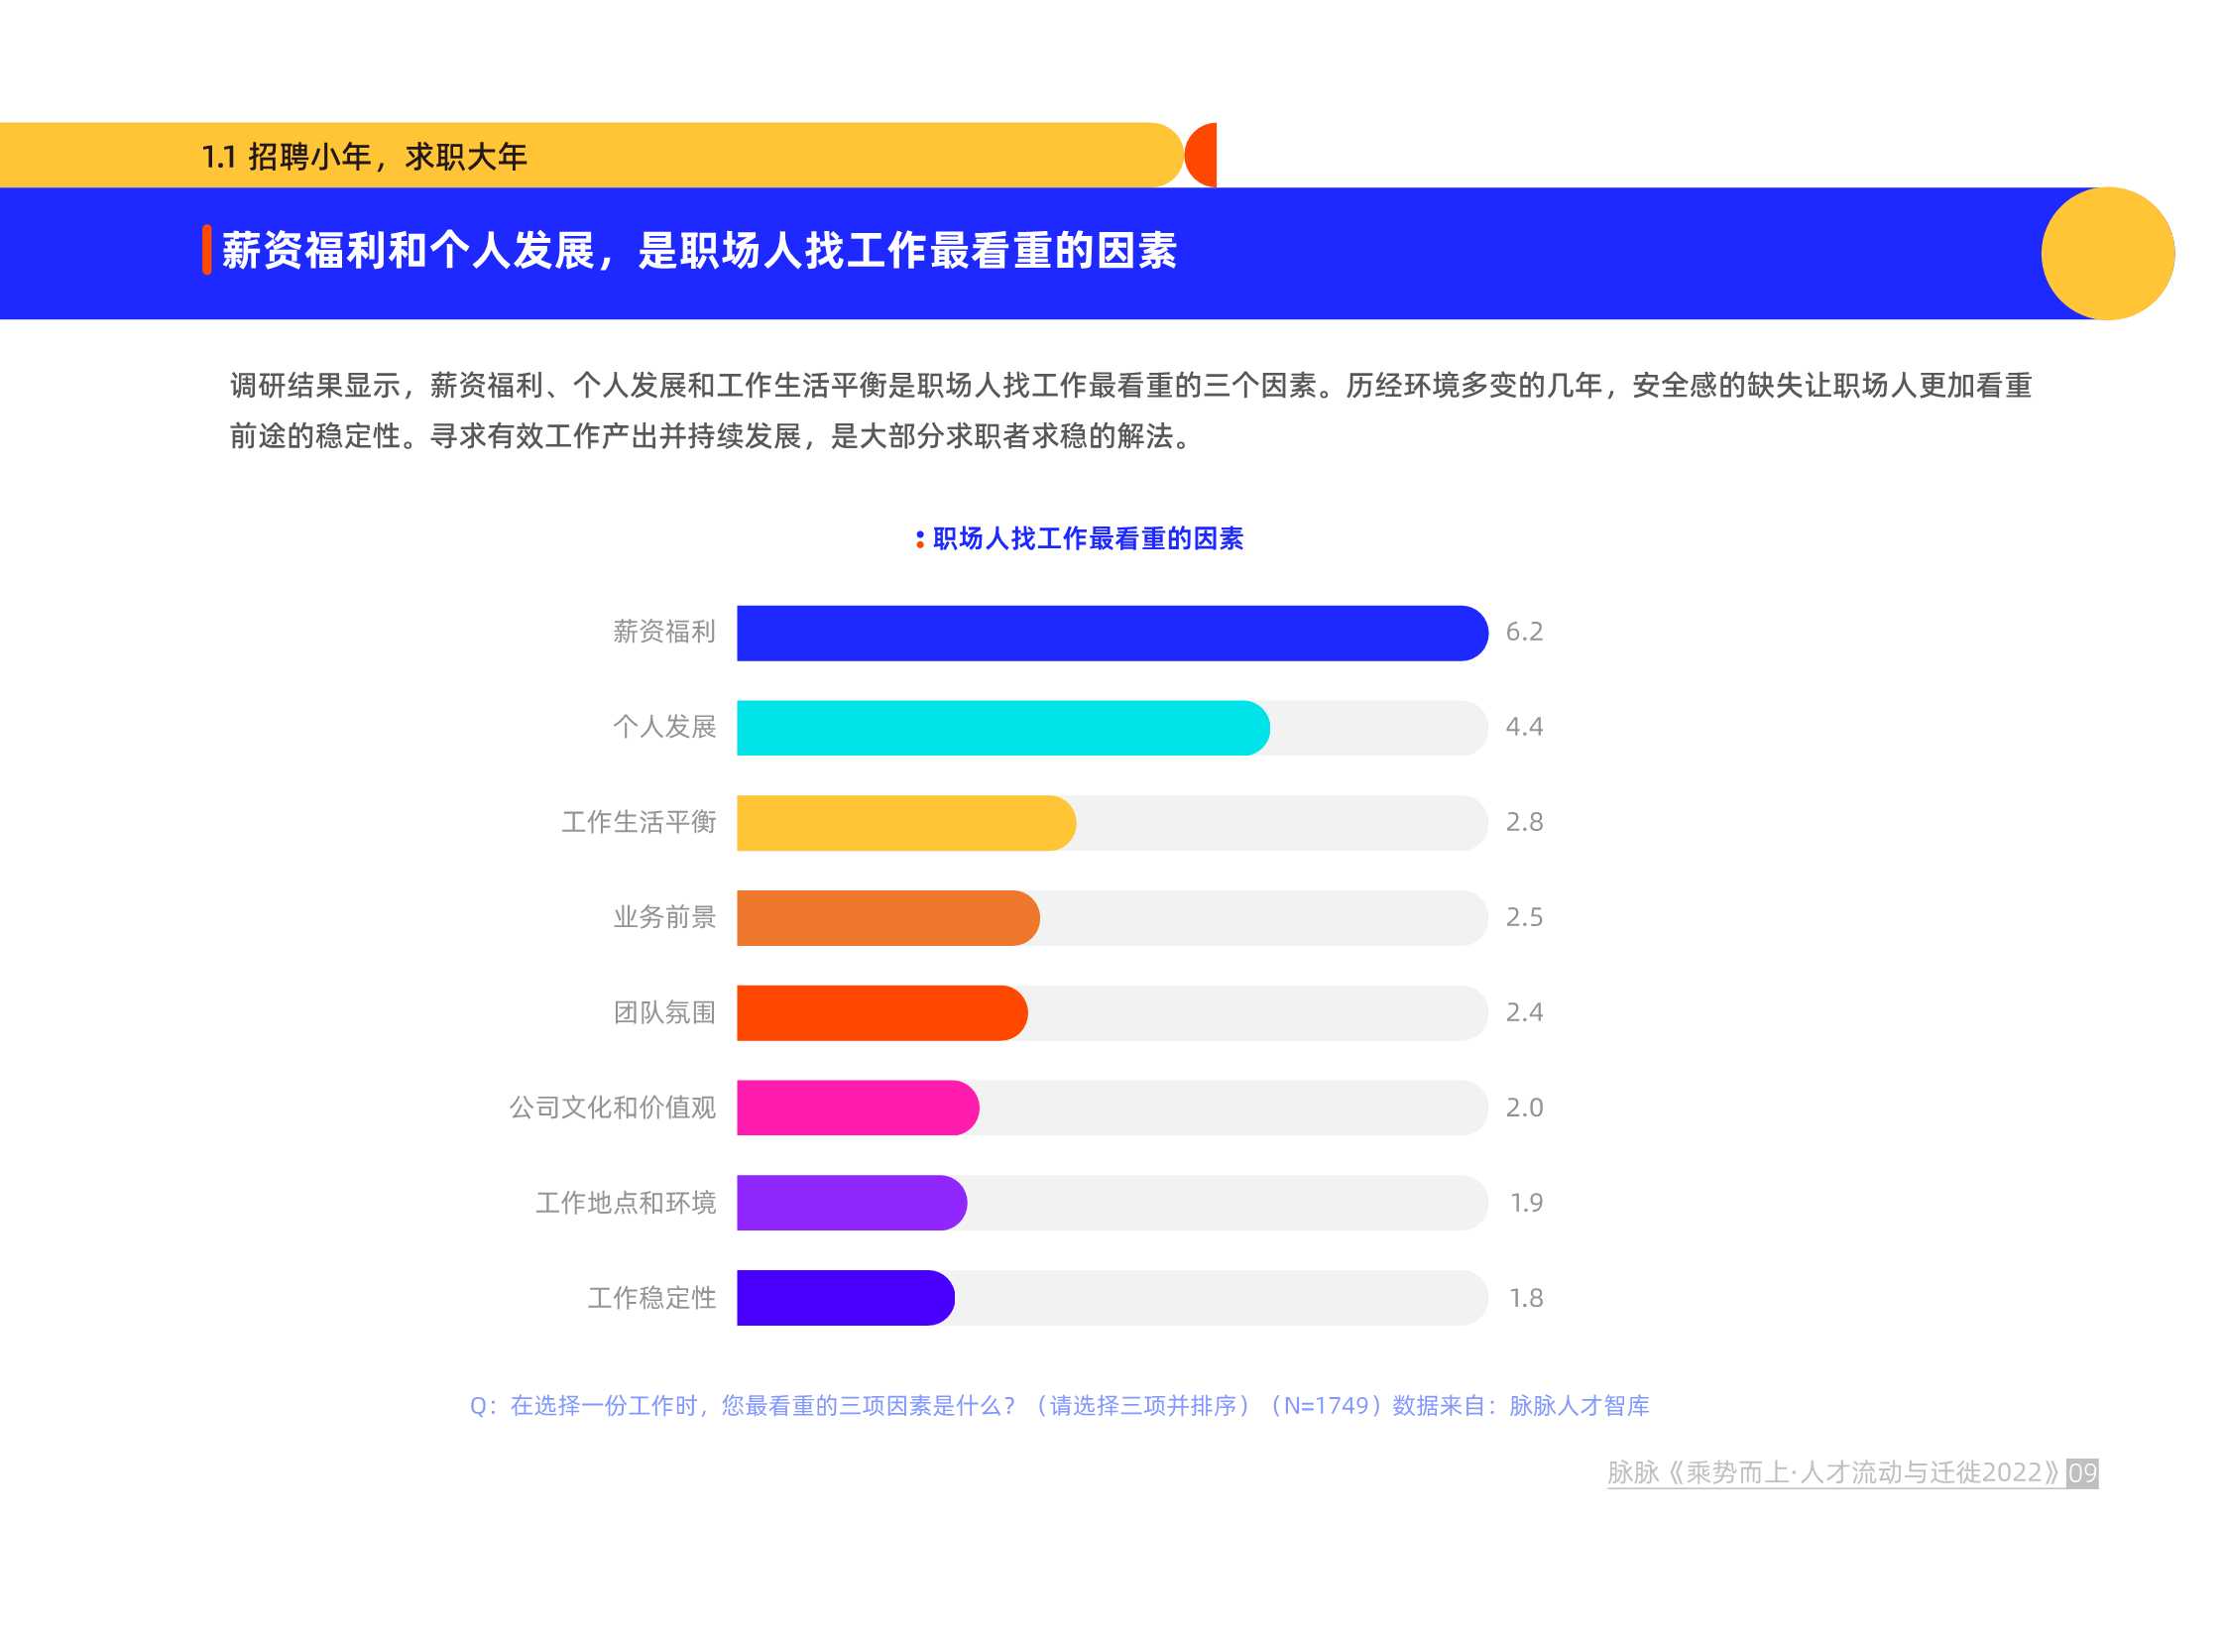Click the purple bar for 工作地点和环境
This screenshot has width=2225, height=1639.
[x=852, y=1205]
